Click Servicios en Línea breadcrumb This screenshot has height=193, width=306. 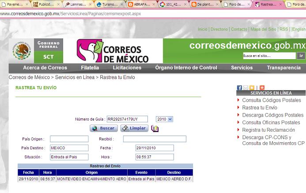[x=75, y=77]
